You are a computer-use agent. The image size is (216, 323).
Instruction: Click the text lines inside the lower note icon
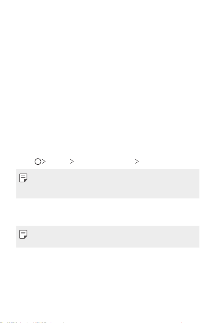click(23, 233)
